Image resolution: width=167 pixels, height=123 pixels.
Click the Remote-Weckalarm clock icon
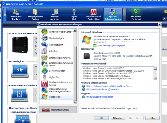point(19,95)
